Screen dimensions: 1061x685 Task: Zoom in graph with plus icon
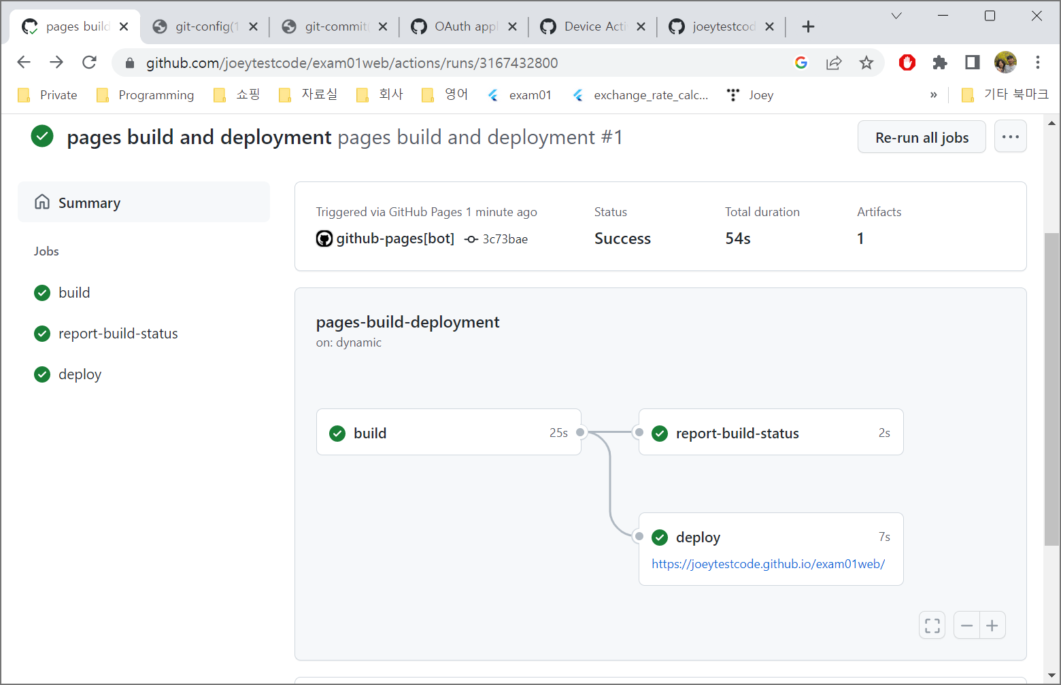[x=992, y=625]
